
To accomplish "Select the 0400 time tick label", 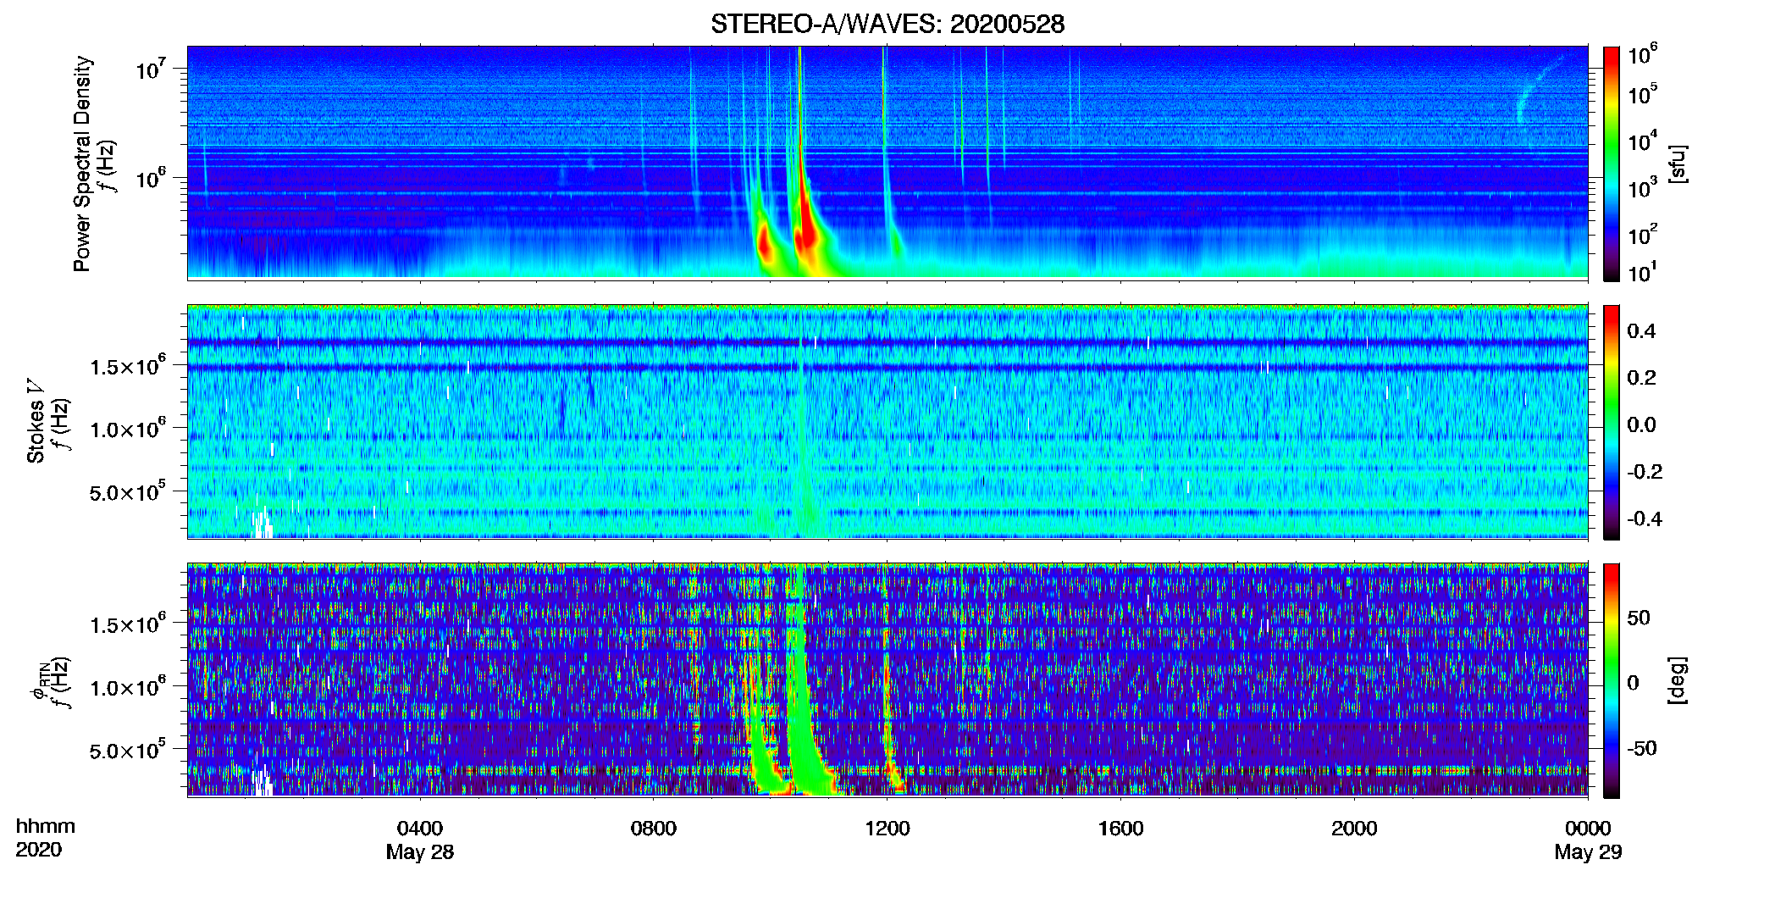I will click(x=420, y=829).
